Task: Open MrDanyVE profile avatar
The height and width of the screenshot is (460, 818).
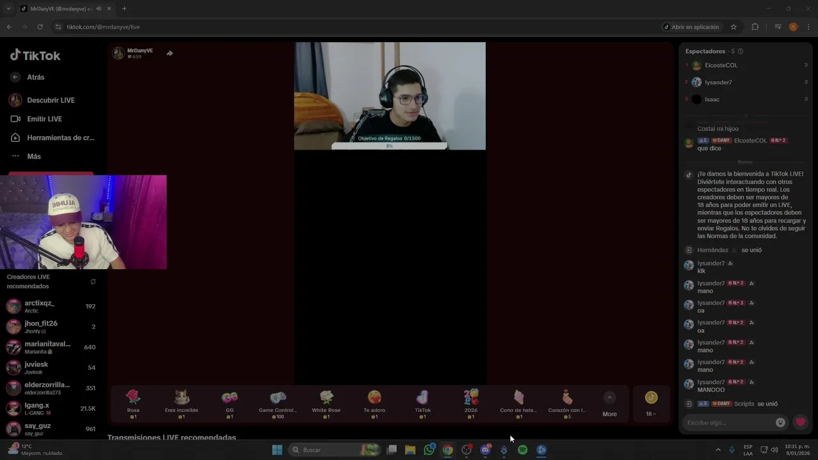Action: coord(118,53)
